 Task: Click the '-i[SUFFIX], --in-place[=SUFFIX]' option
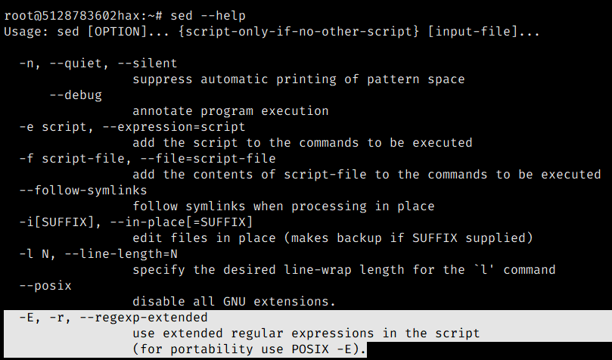(136, 222)
